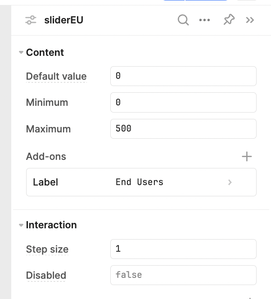This screenshot has width=271, height=299.
Task: Click the Maximum field showing 500
Action: click(183, 129)
